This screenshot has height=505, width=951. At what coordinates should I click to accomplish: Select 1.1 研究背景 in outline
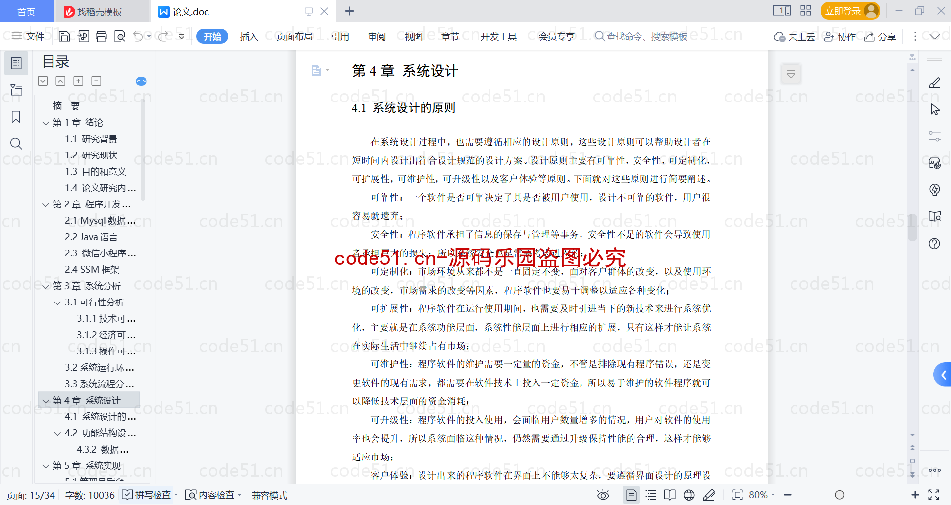91,139
